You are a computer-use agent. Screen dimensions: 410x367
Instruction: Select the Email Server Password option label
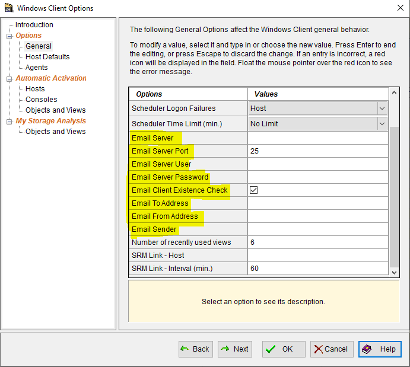pyautogui.click(x=170, y=177)
